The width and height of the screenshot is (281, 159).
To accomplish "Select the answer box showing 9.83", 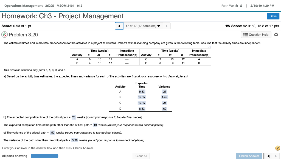I will pyautogui.click(x=142, y=92).
